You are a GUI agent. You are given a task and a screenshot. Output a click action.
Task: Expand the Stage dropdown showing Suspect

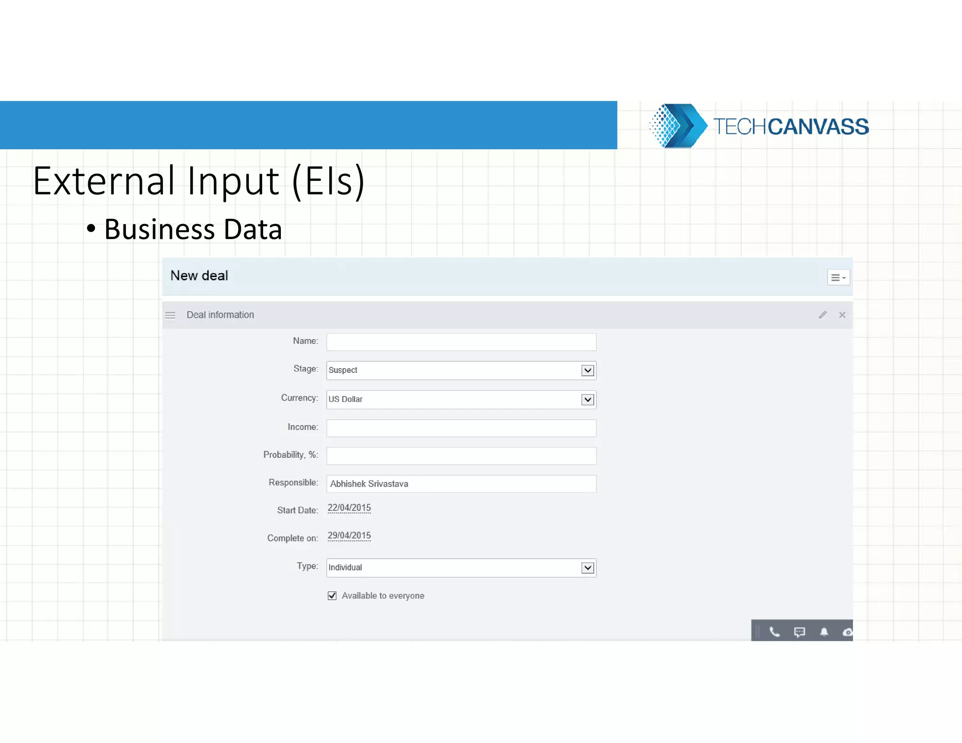[587, 371]
